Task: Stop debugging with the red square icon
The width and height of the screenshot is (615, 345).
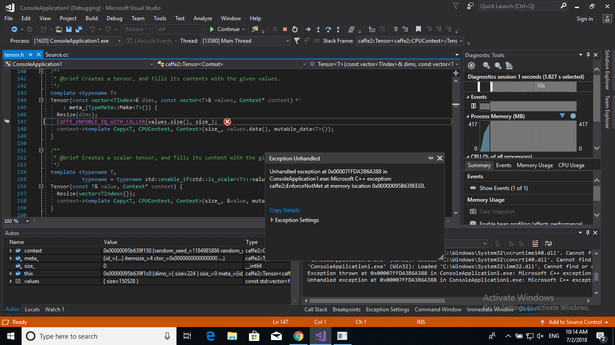Action: click(285, 29)
